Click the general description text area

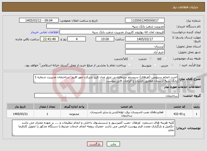106,79
